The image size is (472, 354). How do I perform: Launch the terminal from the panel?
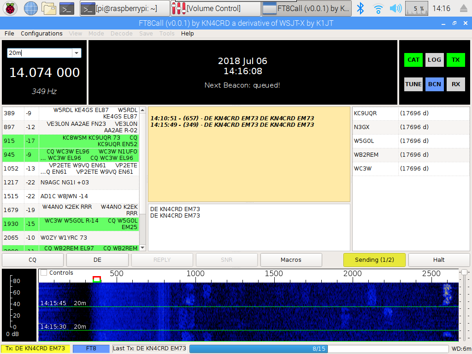click(x=66, y=8)
